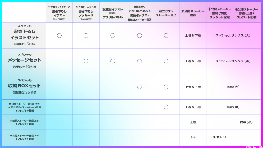Click circle for メッセージセット under 誕生日イラスト column
The image size is (263, 148).
113,61
